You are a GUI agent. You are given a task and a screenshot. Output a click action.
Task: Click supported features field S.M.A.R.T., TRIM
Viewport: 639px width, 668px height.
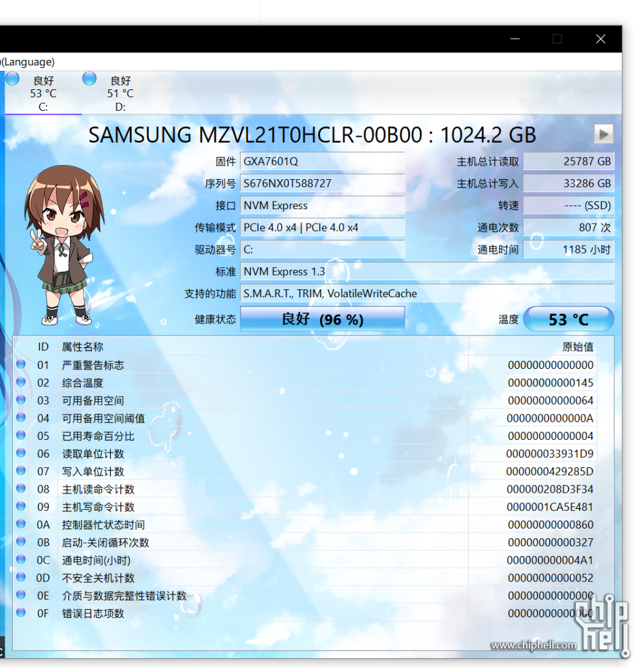pos(427,294)
